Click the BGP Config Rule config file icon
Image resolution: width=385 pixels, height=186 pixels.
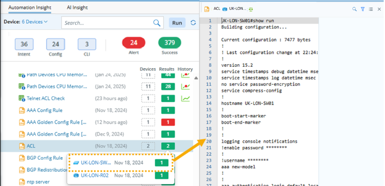tap(22, 158)
